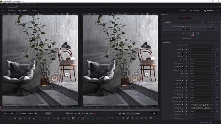This screenshot has width=221, height=124.
Task: Open the Tools menu
Action: 17,4
